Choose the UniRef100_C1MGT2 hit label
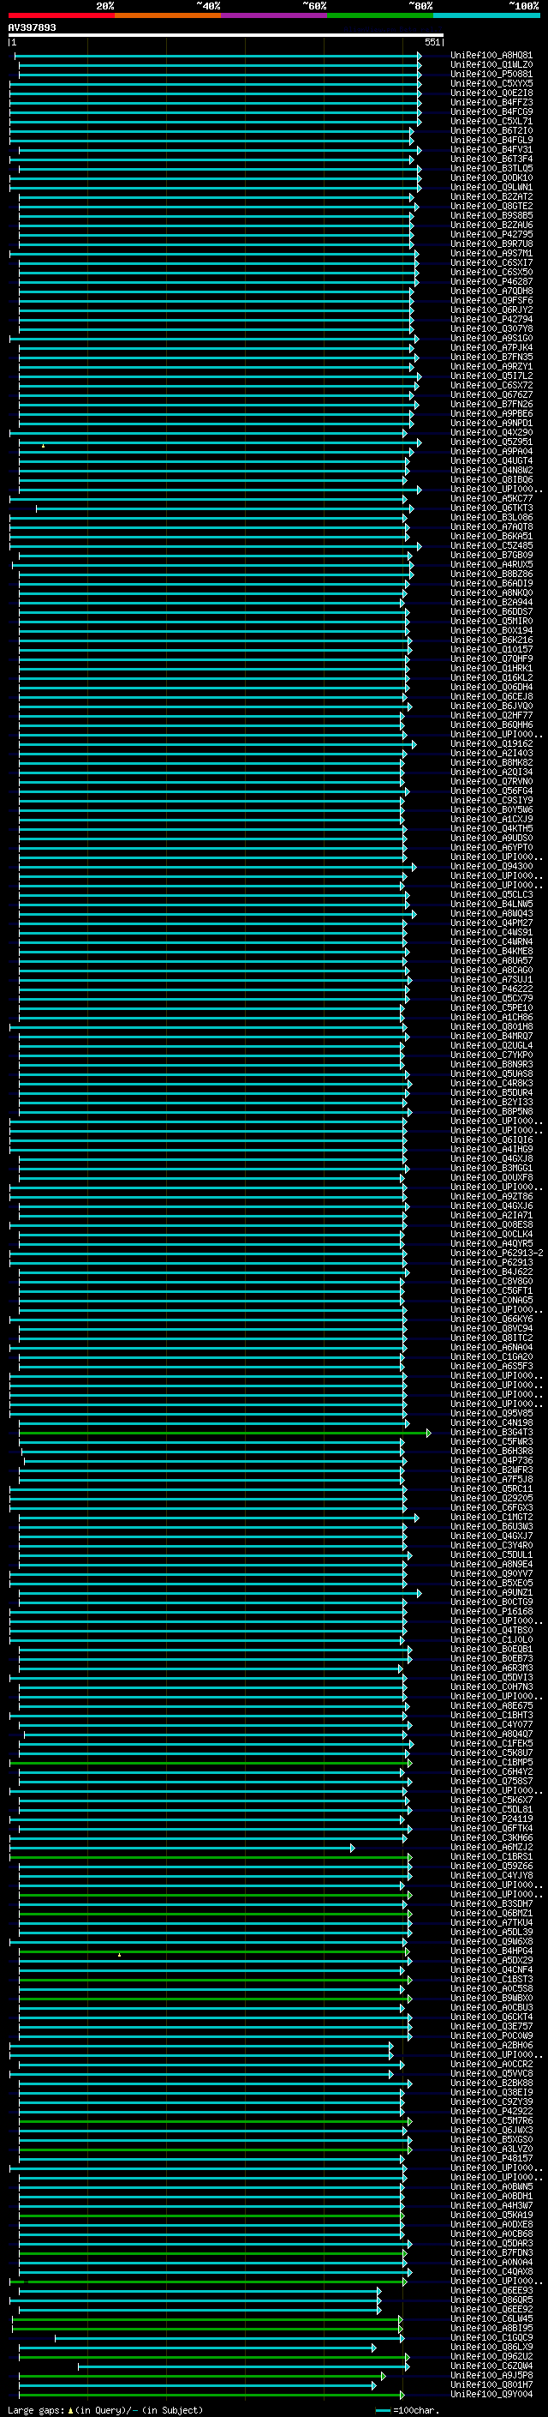Screen dimensions: 548x2417 click(x=491, y=1518)
